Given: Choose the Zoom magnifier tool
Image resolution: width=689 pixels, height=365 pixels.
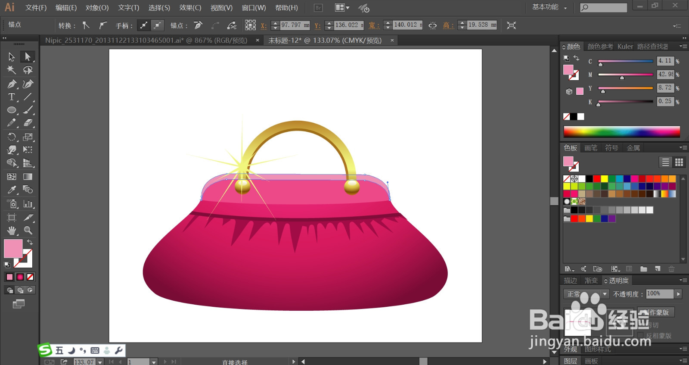Looking at the screenshot, I should point(28,231).
